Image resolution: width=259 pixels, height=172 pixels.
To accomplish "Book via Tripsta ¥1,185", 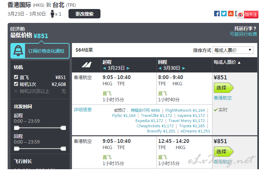I will (192, 126).
